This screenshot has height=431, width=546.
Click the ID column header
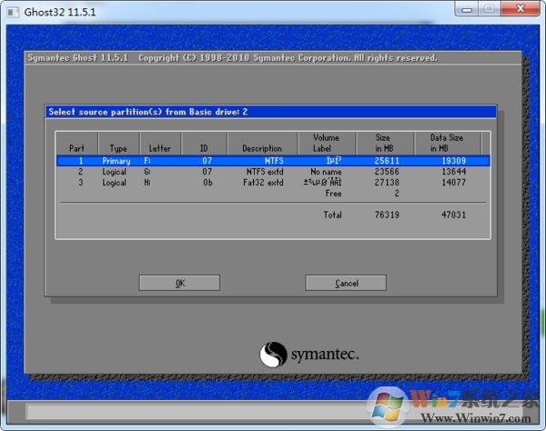(x=204, y=148)
